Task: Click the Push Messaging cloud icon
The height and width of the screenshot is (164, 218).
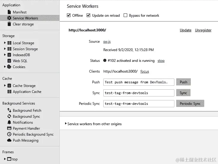Action: point(9,140)
